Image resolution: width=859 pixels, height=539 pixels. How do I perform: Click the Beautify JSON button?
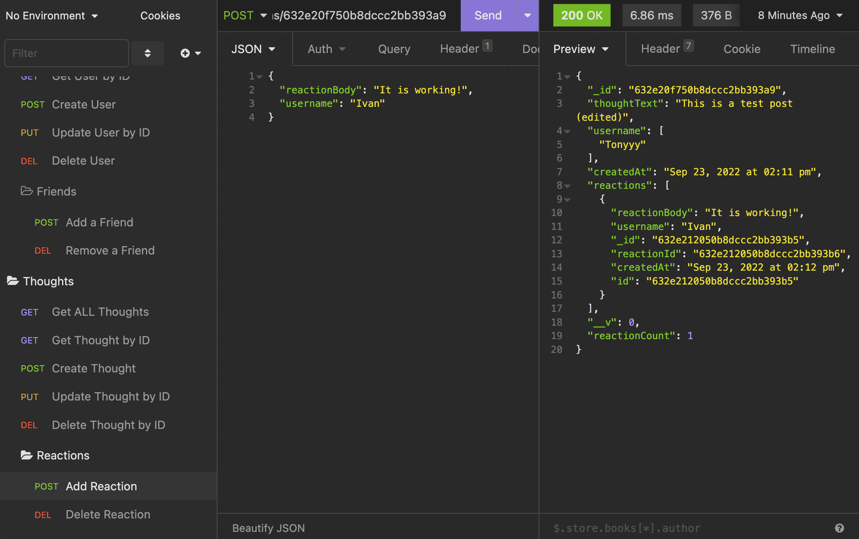click(269, 528)
